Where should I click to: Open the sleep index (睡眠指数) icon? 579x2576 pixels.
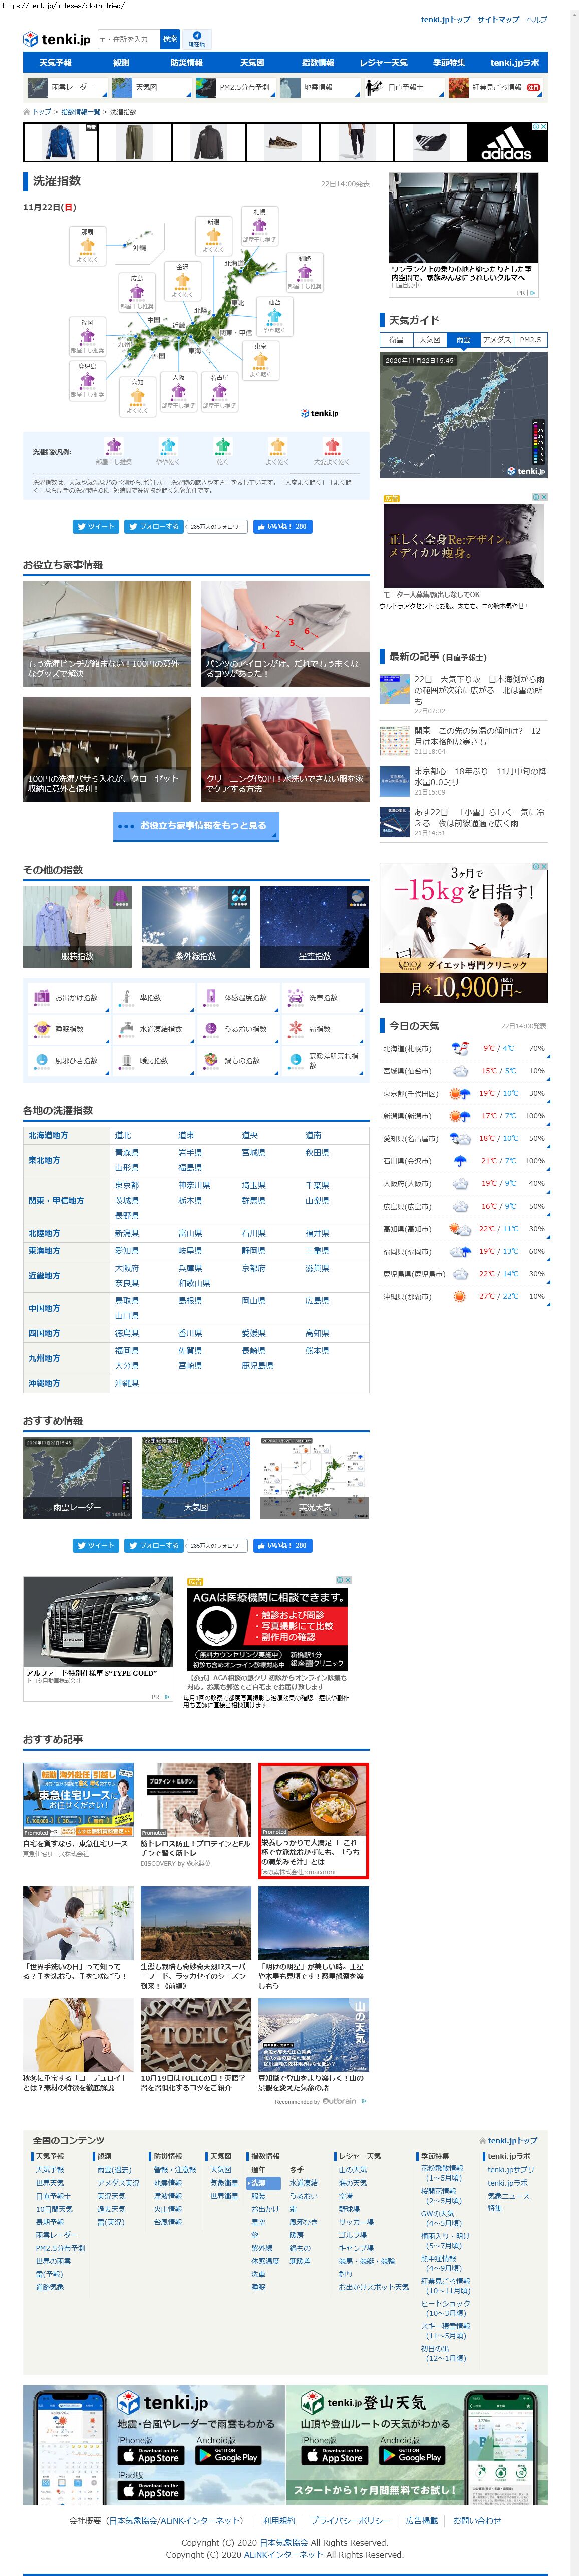point(41,1028)
